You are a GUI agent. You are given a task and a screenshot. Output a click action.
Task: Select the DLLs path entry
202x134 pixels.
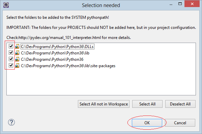click(x=57, y=47)
